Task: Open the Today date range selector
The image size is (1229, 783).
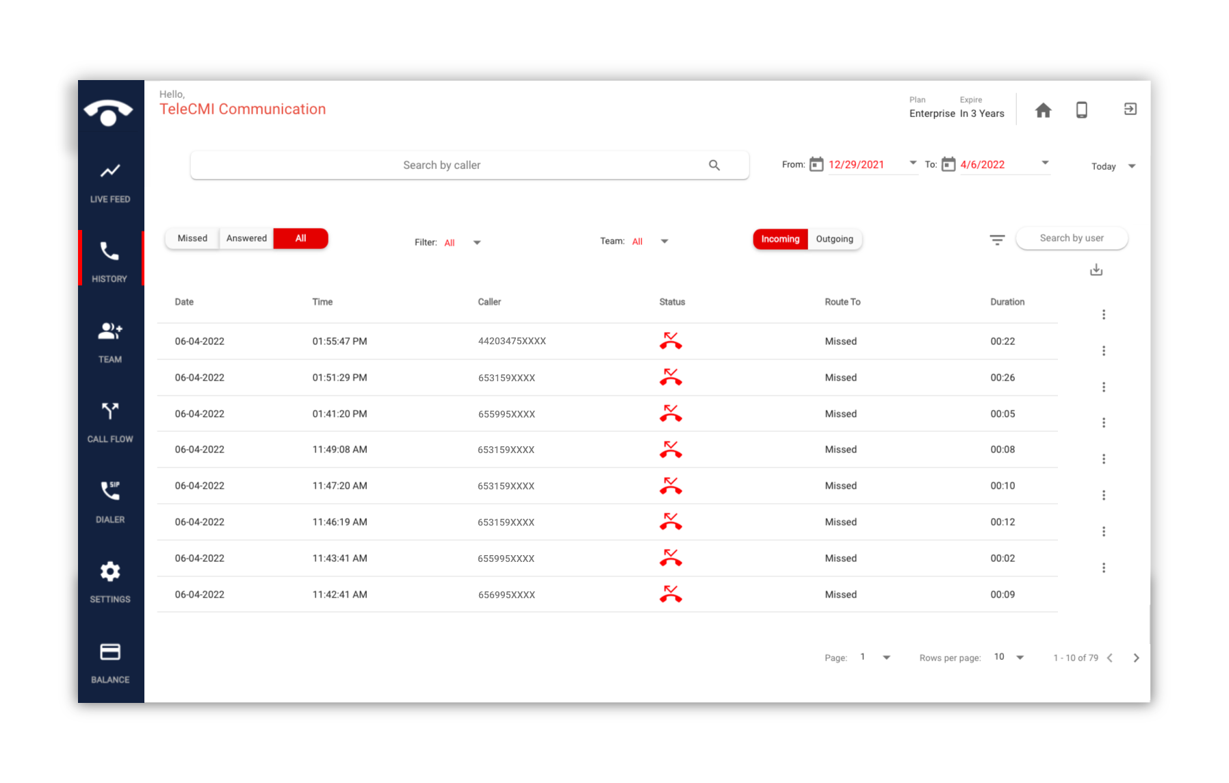Action: click(1113, 166)
